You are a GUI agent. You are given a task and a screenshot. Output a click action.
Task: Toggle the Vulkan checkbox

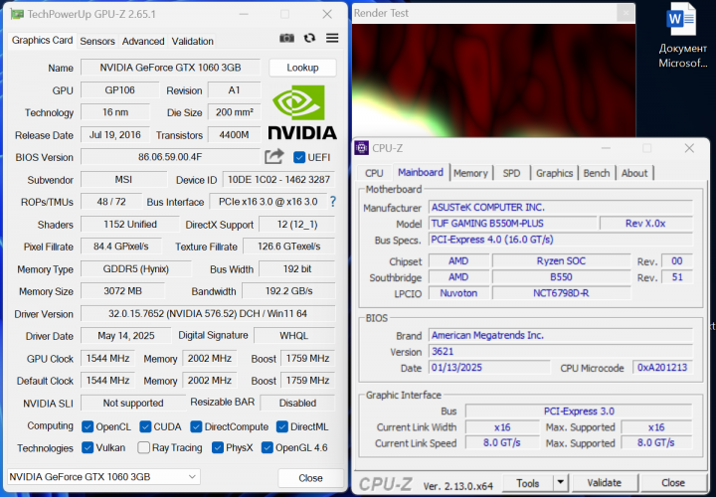click(88, 447)
